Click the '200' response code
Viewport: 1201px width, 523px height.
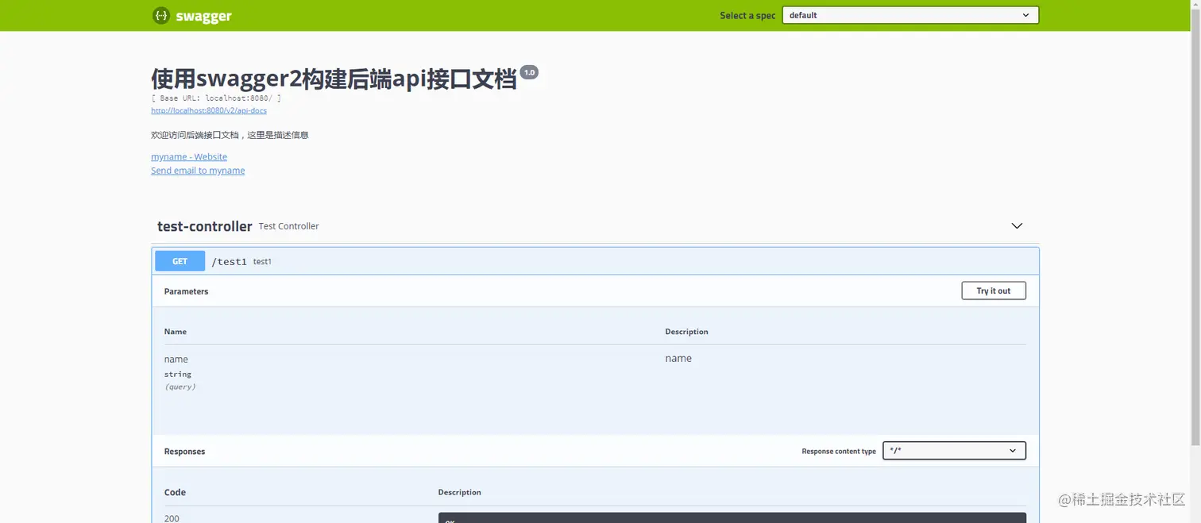click(172, 518)
